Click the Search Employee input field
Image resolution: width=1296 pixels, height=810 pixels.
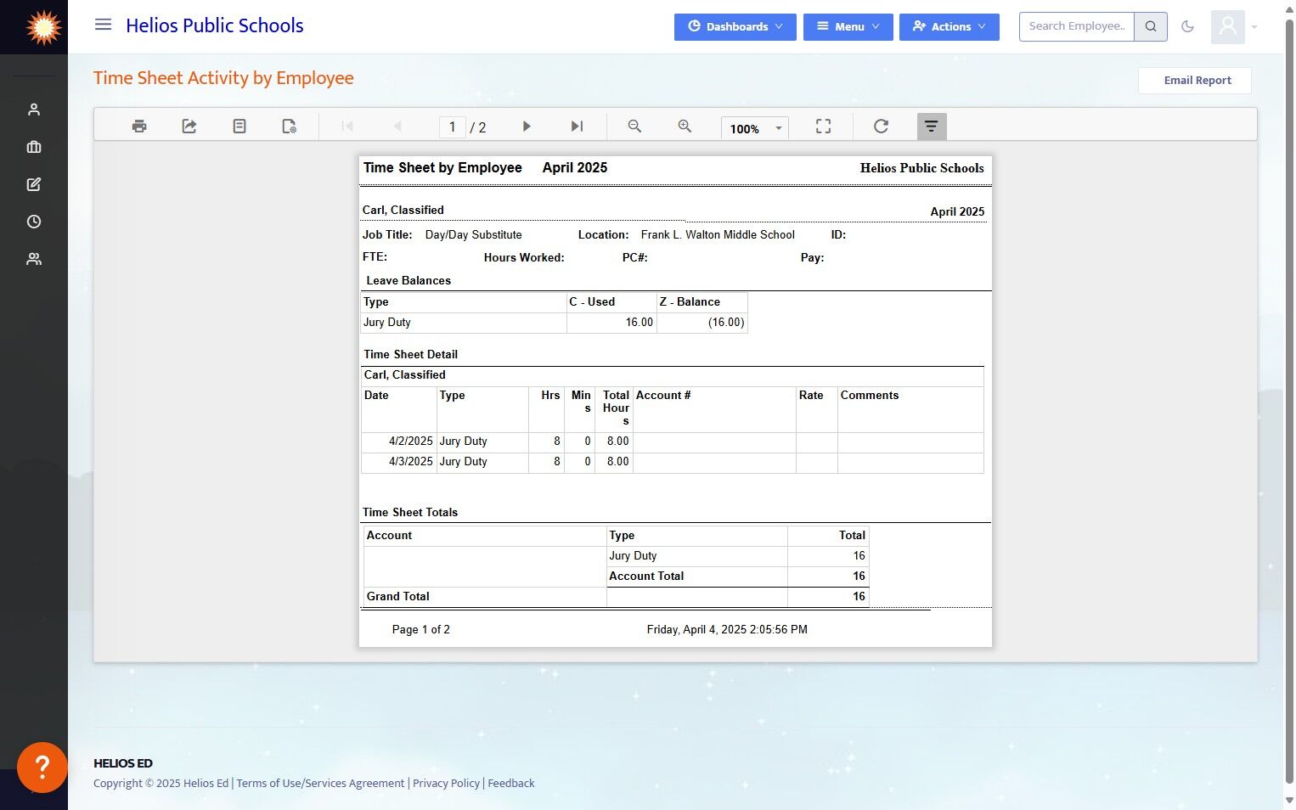[x=1076, y=26]
